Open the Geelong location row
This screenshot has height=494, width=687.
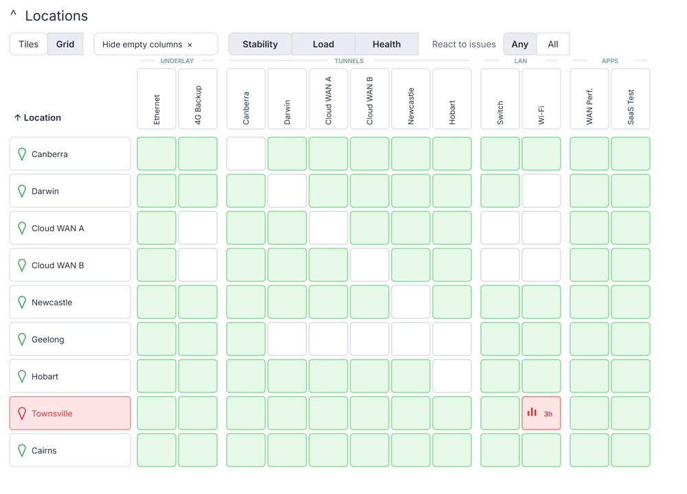(70, 339)
